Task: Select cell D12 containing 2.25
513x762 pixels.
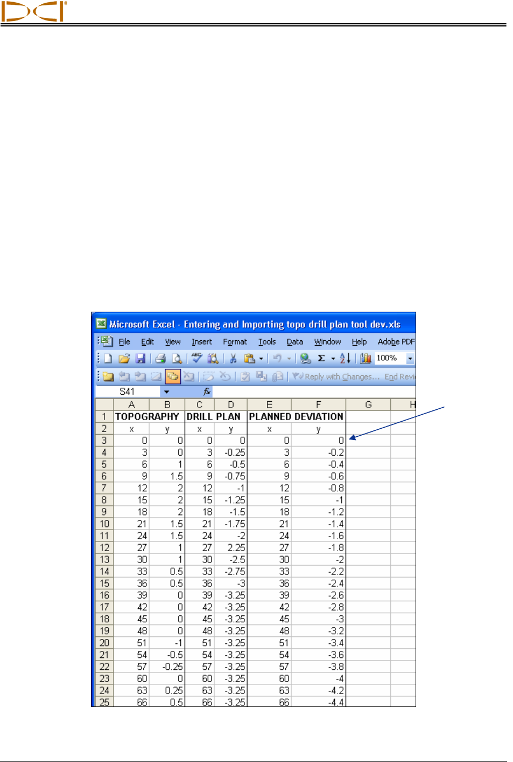Action: click(x=231, y=548)
